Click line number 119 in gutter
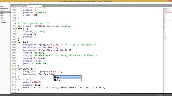Image resolution: width=172 pixels, height=96 pixels. tap(14, 90)
